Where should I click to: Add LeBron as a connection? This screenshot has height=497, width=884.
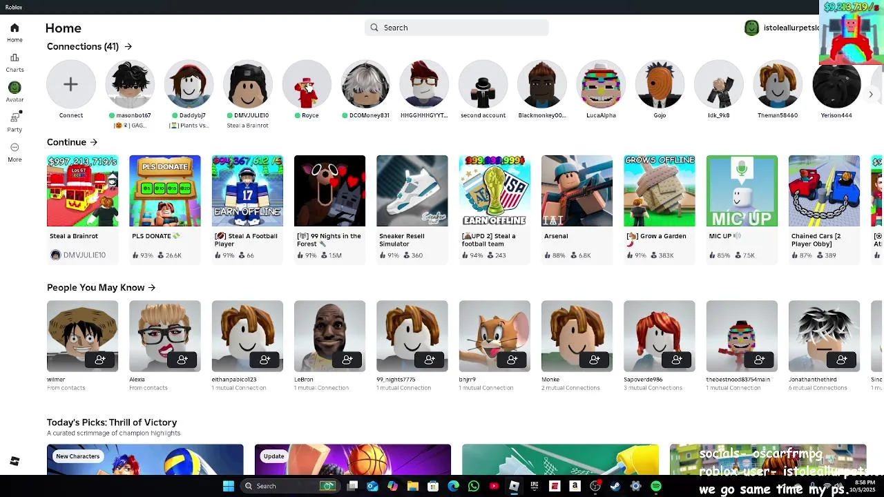(x=347, y=360)
